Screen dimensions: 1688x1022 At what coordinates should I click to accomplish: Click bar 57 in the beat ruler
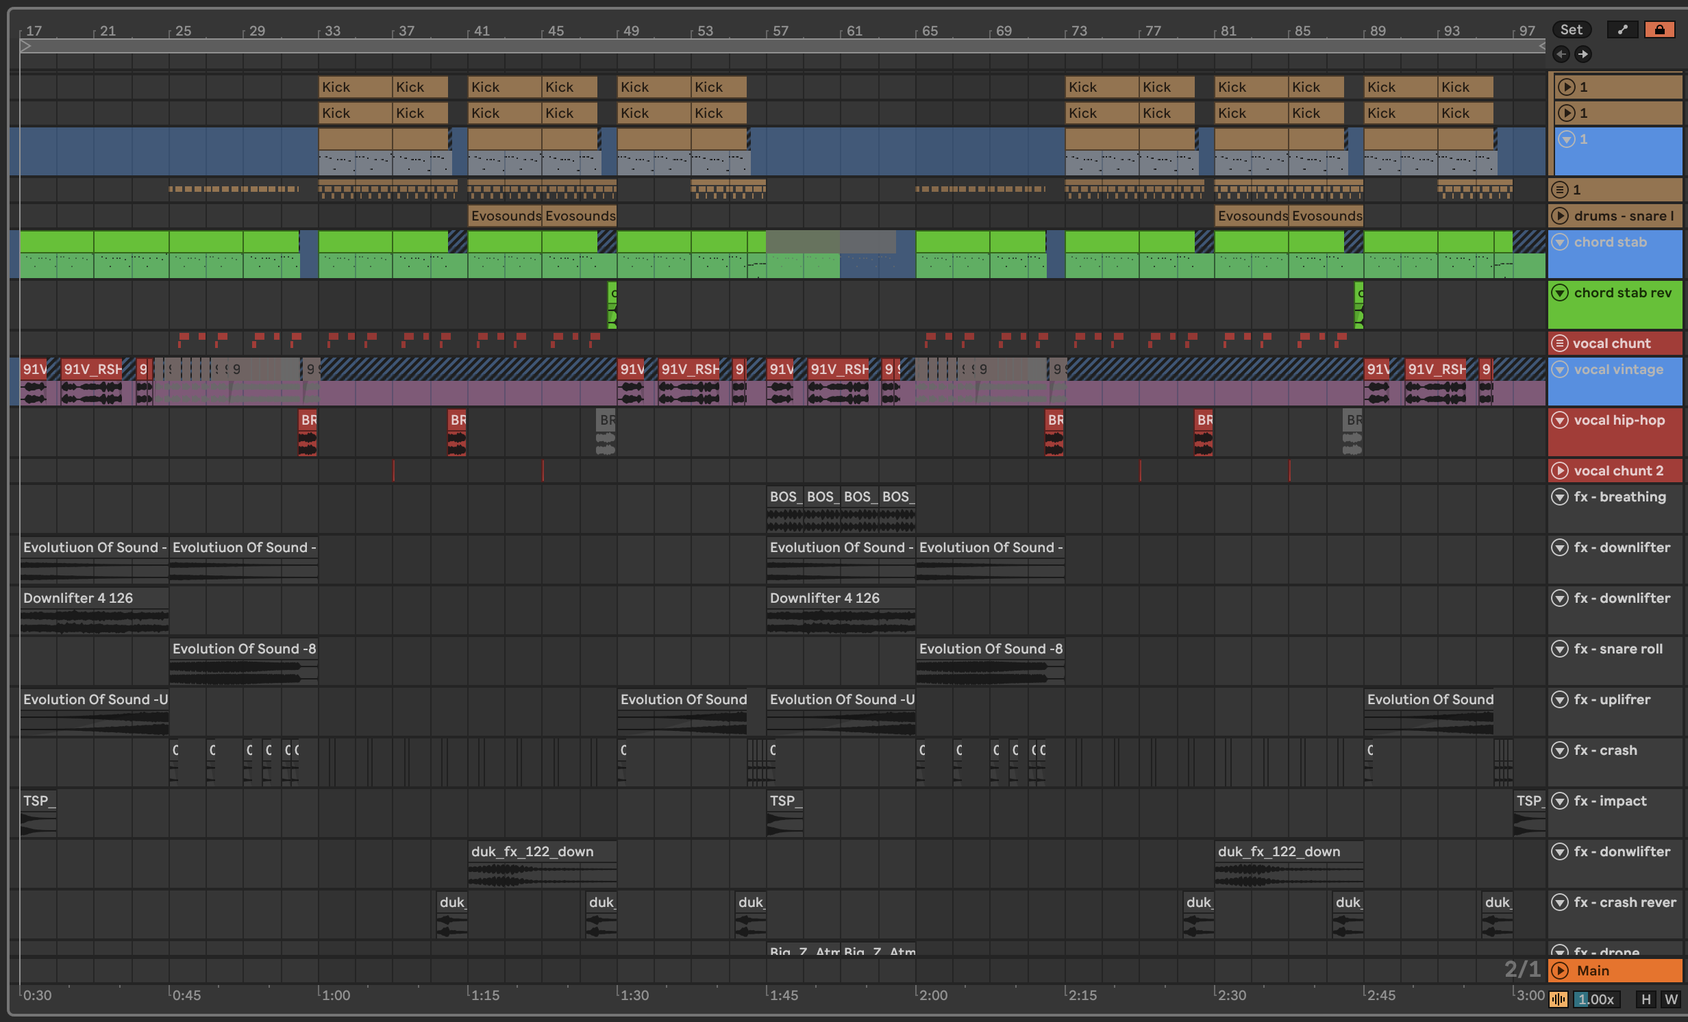coord(780,31)
